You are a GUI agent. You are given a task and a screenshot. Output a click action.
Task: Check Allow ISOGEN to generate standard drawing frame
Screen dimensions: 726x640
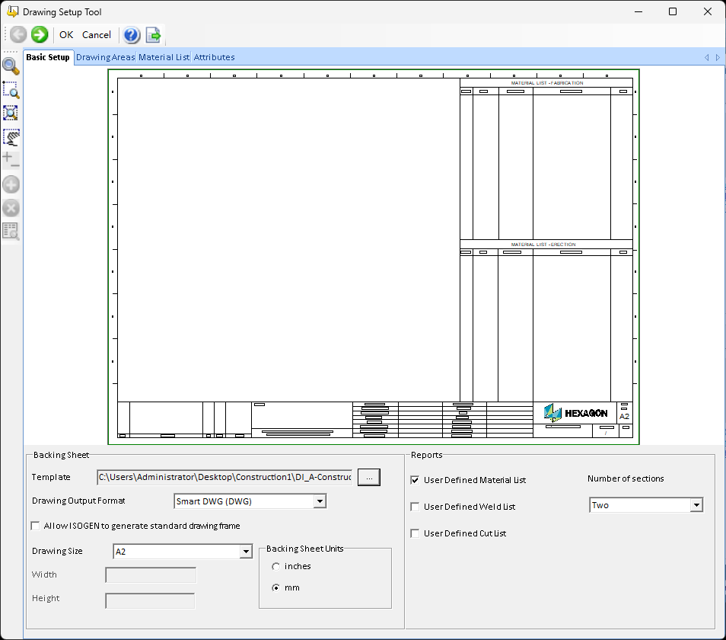[x=35, y=526]
